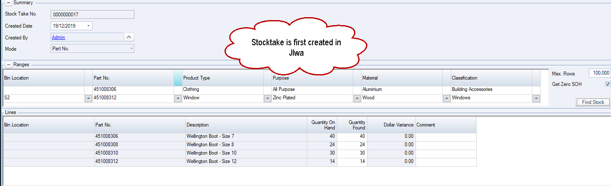This screenshot has height=186, width=611.
Task: Click the Purpose Zinc Plated lookup arrow
Action: [x=357, y=98]
